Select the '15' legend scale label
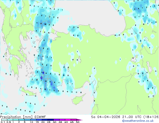Viewport: 159px width, 123px height. point(37,122)
